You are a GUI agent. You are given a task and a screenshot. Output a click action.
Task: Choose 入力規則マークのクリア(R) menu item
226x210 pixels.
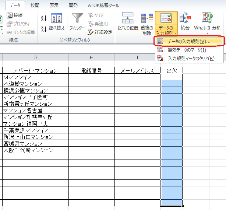point(191,58)
